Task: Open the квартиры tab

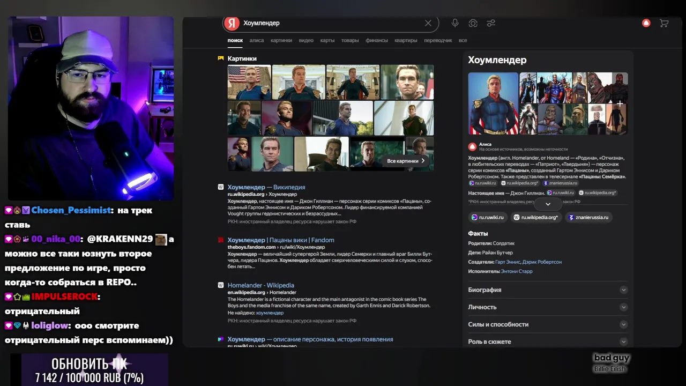Action: pos(406,40)
